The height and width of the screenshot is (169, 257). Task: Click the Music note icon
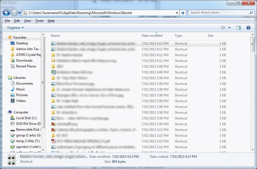pyautogui.click(x=13, y=89)
